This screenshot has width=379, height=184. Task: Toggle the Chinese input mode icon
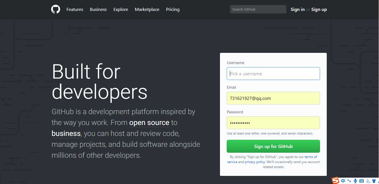[x=343, y=181]
